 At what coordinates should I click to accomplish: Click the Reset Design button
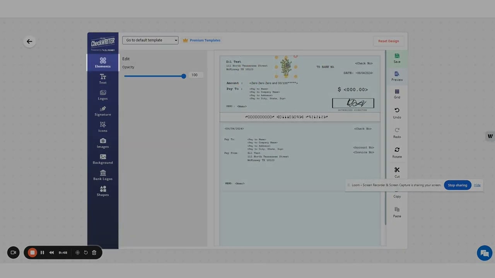388,41
